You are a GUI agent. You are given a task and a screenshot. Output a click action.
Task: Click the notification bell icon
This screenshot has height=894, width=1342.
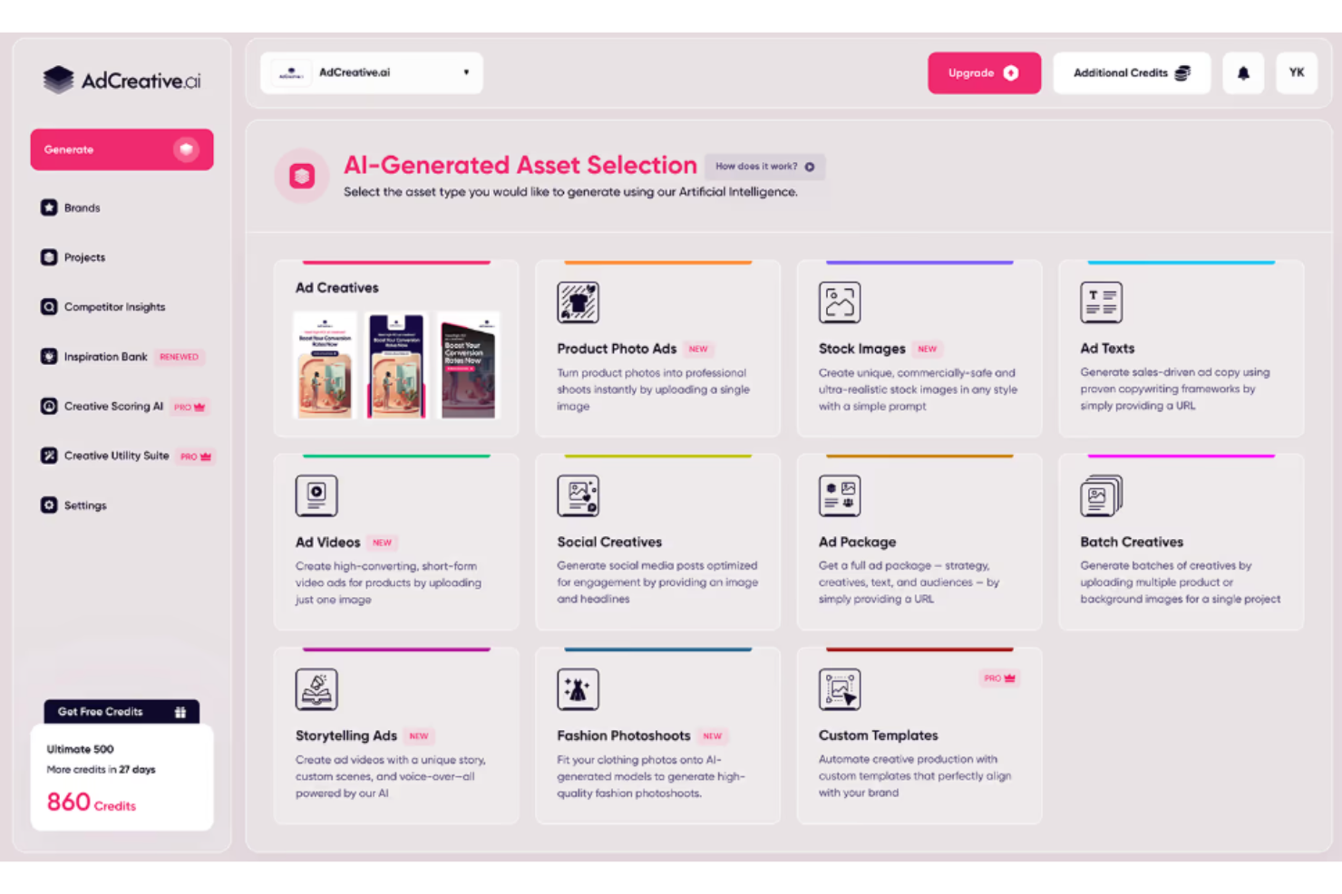[x=1243, y=72]
